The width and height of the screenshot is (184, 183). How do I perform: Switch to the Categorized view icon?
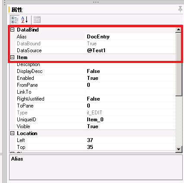(15, 20)
